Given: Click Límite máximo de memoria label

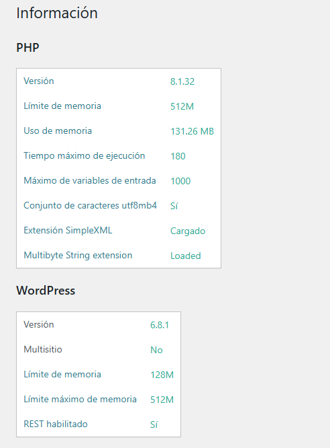Looking at the screenshot, I should [80, 399].
